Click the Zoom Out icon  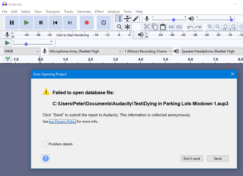218,27
